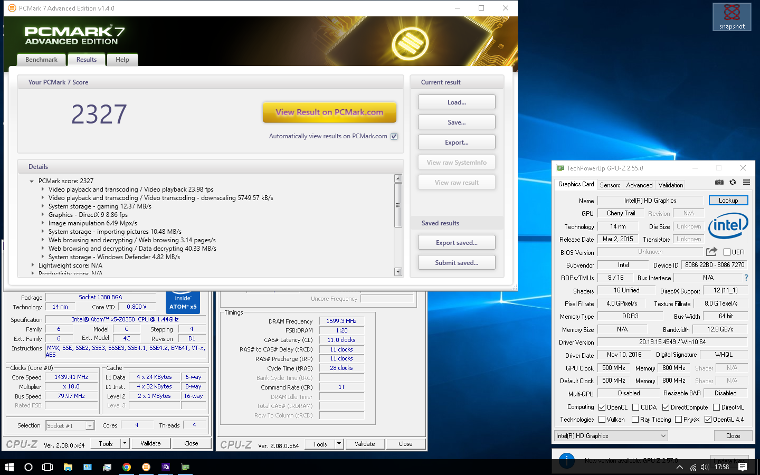Click the Intel logo in GPU-Z
760x475 pixels.
pos(728,226)
